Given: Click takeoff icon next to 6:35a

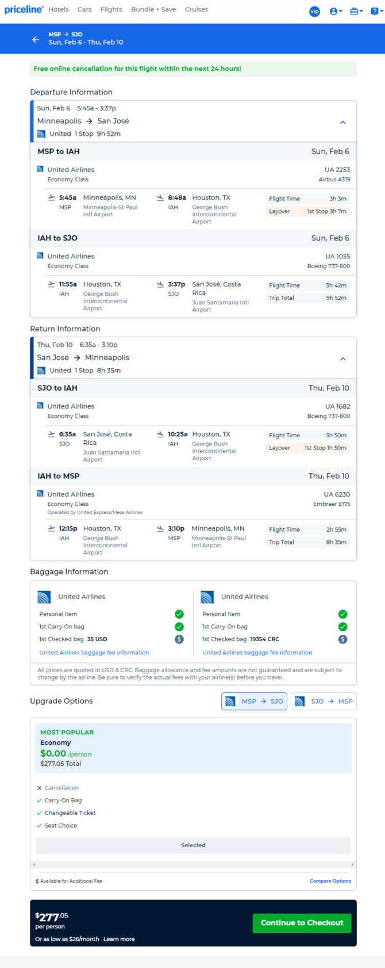Looking at the screenshot, I should click(x=52, y=435).
